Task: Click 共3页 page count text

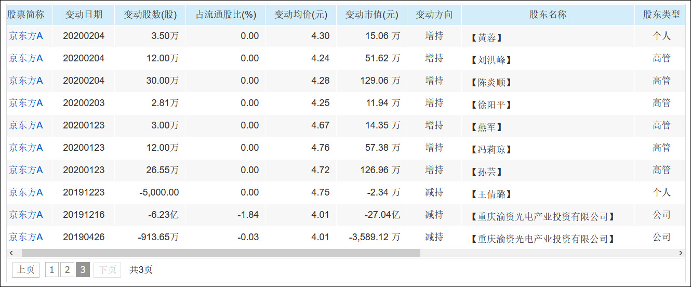Action: point(141,270)
